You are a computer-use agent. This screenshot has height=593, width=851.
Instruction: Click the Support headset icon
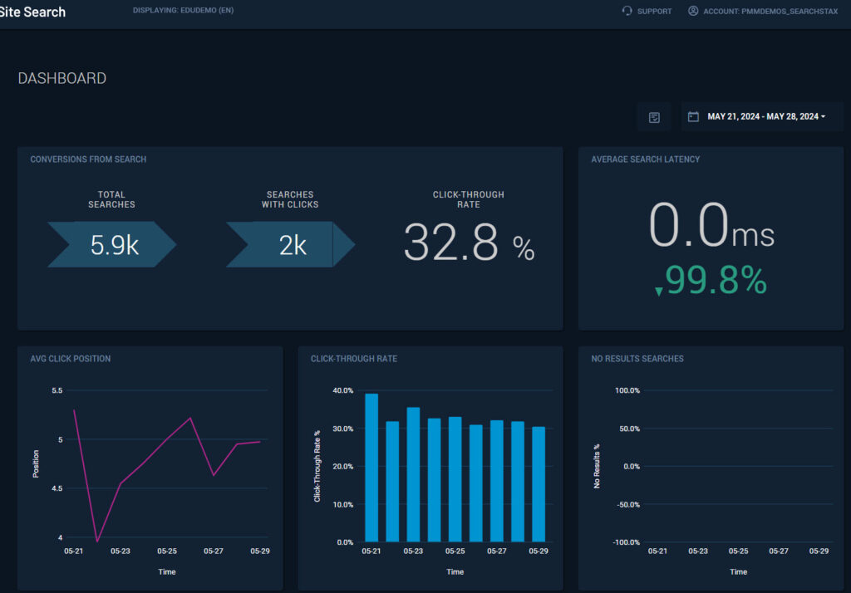[626, 11]
